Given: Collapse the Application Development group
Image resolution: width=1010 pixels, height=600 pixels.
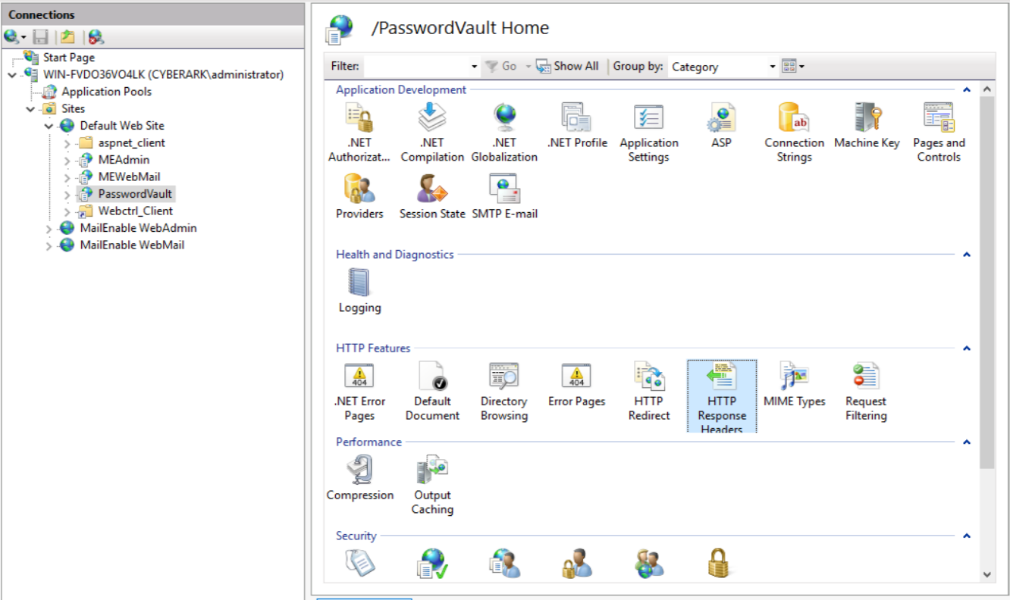Looking at the screenshot, I should pos(966,90).
